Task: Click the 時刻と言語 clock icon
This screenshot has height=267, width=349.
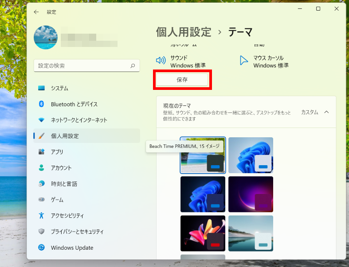Action: click(x=41, y=184)
